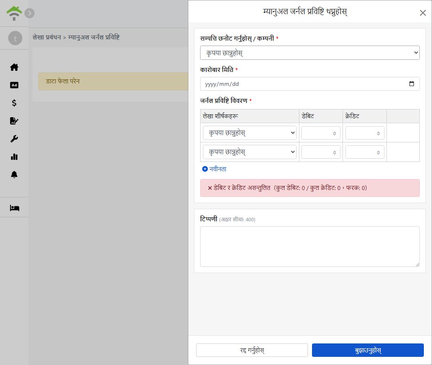Click second row डेबिट amount field
This screenshot has width=432, height=365.
[321, 152]
